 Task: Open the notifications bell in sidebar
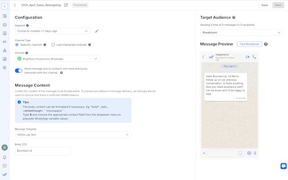pos(4,157)
